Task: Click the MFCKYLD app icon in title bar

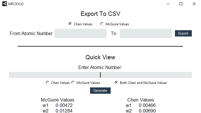Action: [5, 4]
